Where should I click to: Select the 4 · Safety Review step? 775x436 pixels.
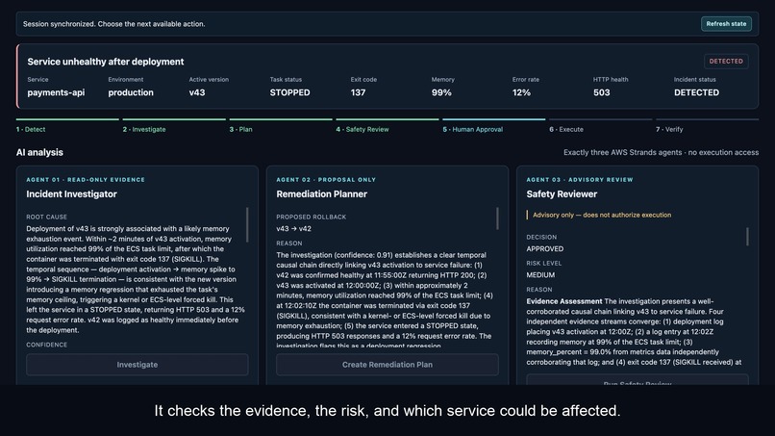[387, 126]
